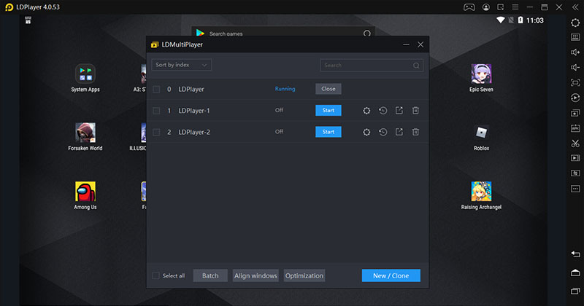Open keyboard mapping in right sidebar
Screen dimensions: 584x306
[x=575, y=37]
